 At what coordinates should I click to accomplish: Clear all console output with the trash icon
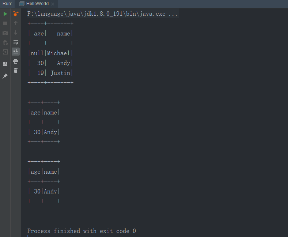[x=16, y=71]
